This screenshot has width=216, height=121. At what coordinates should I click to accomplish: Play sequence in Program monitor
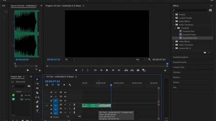coord(107,70)
